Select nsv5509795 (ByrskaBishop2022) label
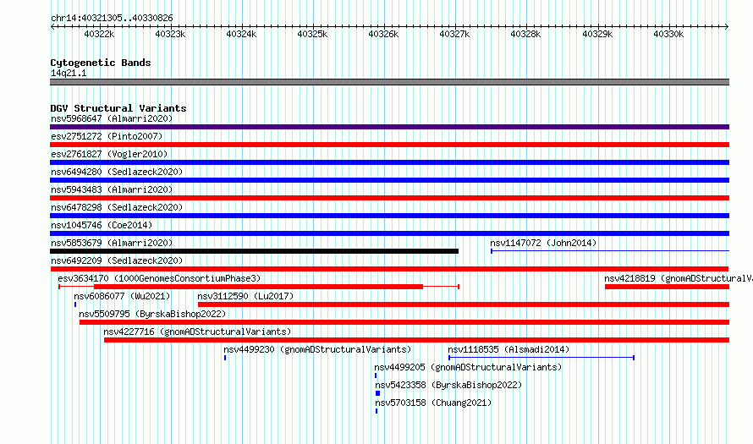 pyautogui.click(x=152, y=314)
